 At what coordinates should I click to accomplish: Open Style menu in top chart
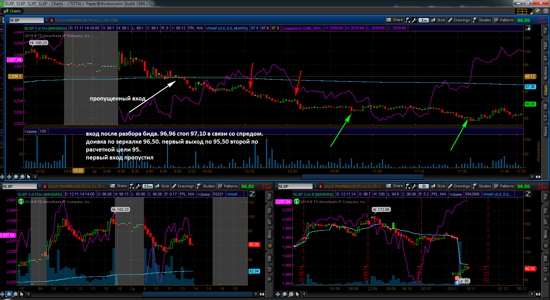[x=438, y=20]
